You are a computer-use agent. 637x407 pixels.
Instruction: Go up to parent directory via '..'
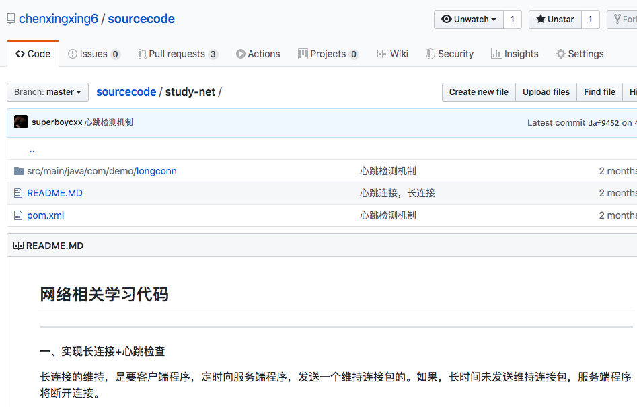[32, 150]
